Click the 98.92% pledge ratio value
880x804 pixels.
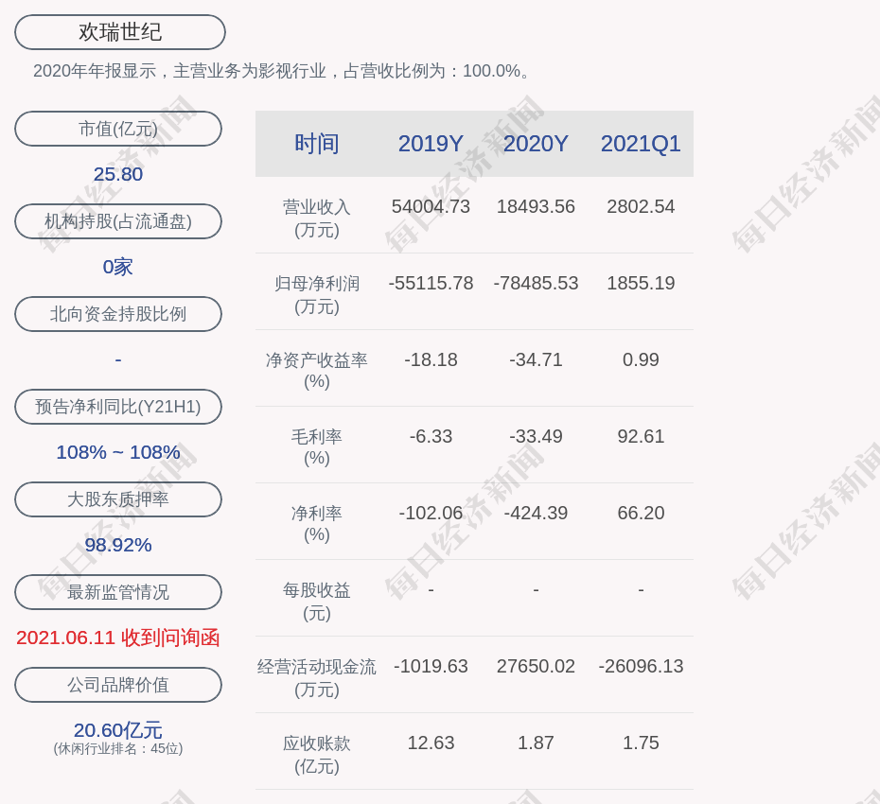pyautogui.click(x=118, y=545)
